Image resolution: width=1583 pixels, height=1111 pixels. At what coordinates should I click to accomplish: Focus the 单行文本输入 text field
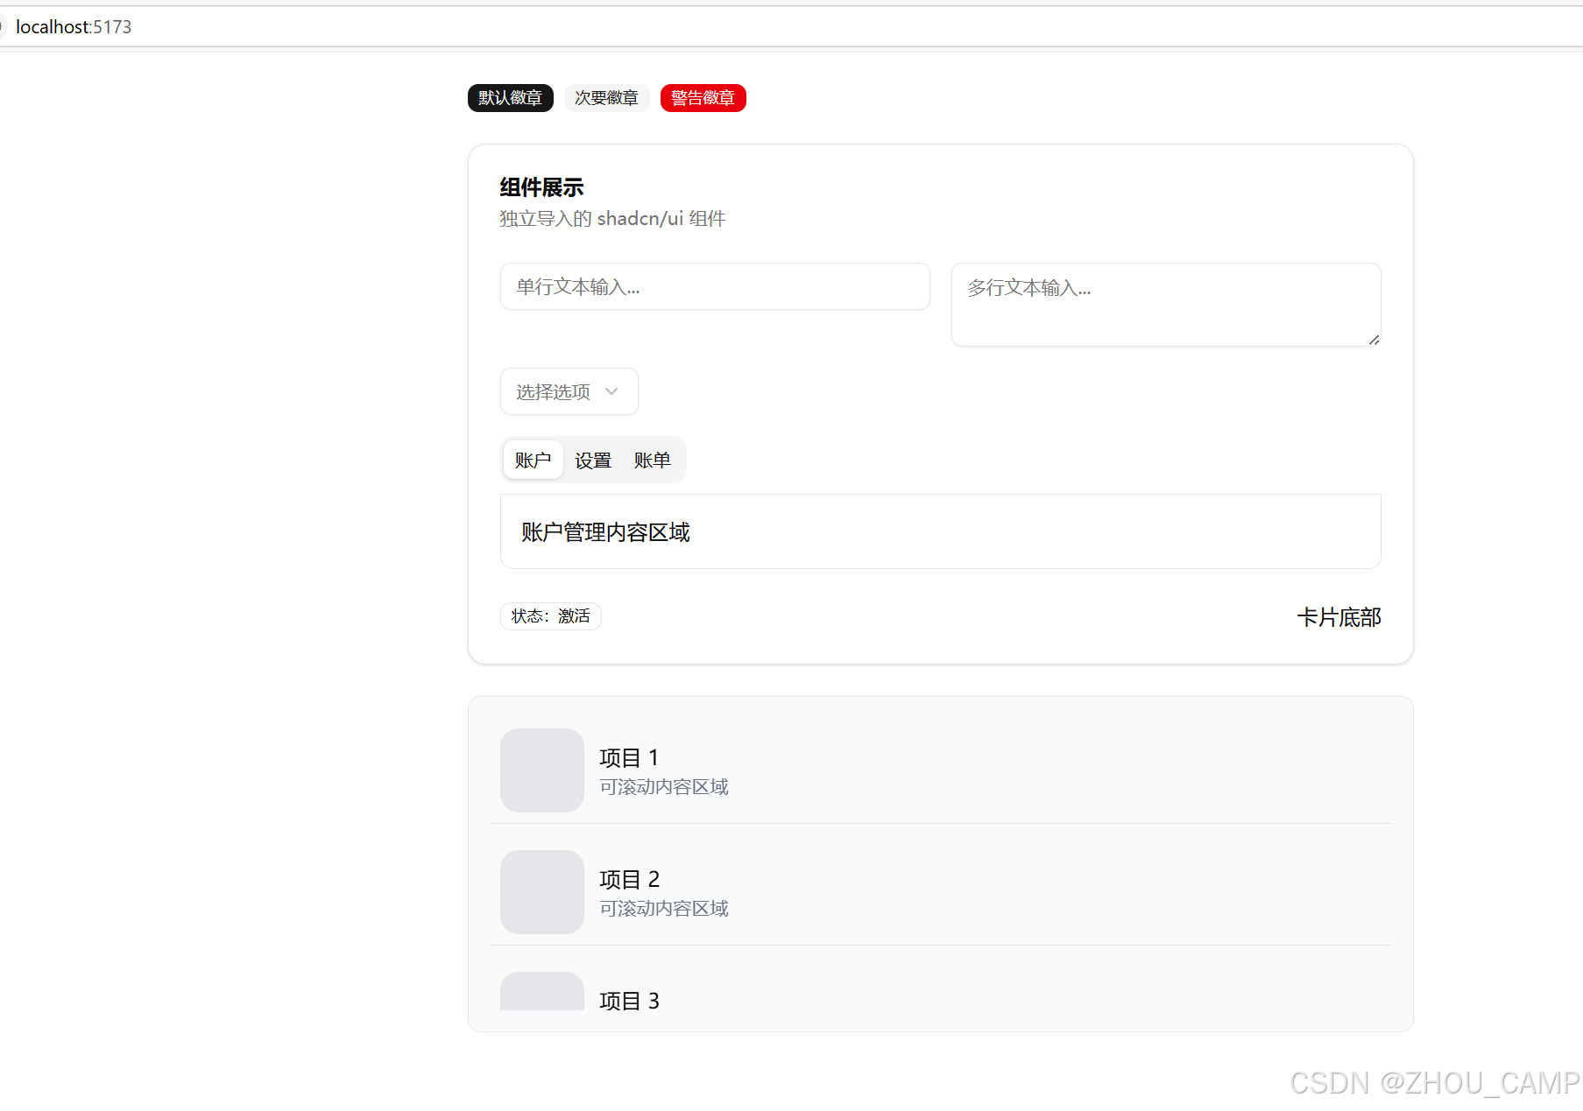coord(714,286)
